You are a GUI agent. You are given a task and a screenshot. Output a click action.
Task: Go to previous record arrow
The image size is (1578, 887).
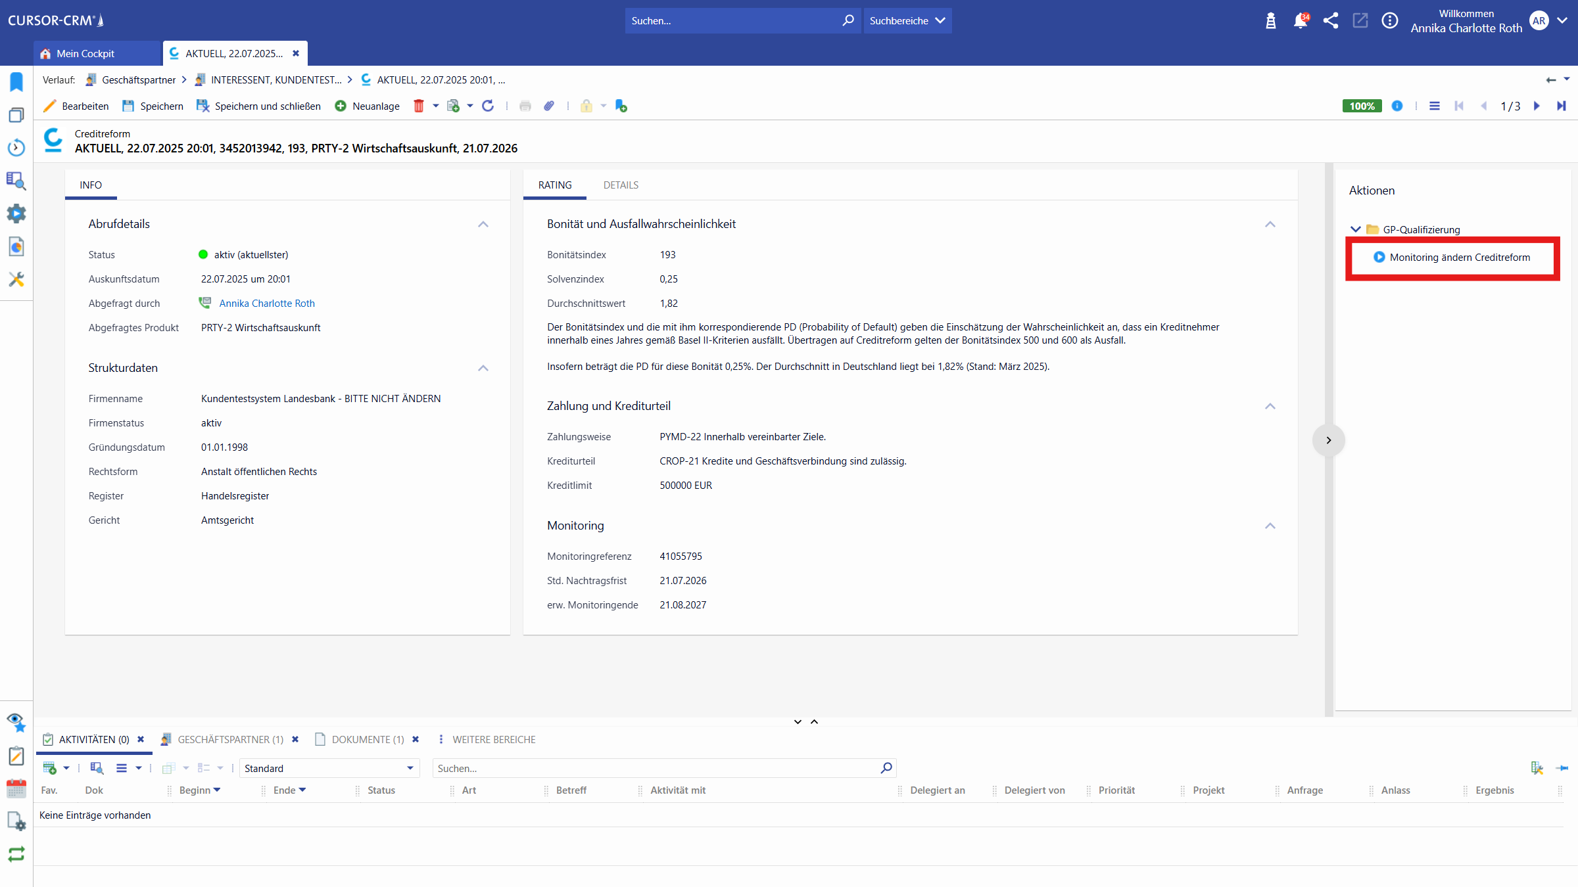(x=1483, y=106)
